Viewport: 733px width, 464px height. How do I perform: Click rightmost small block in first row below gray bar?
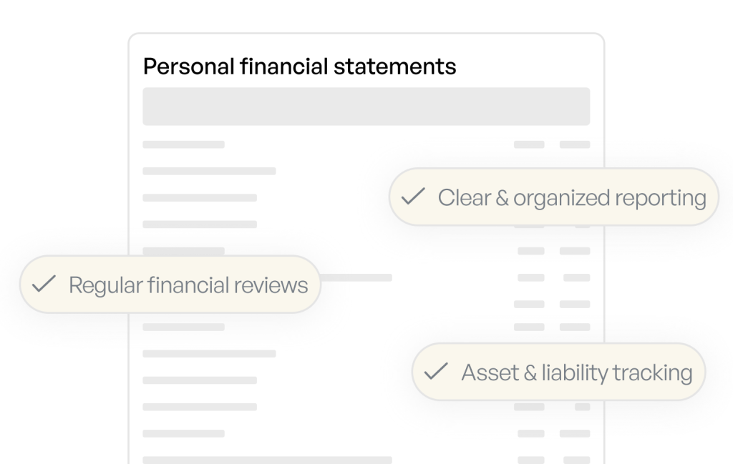click(575, 144)
